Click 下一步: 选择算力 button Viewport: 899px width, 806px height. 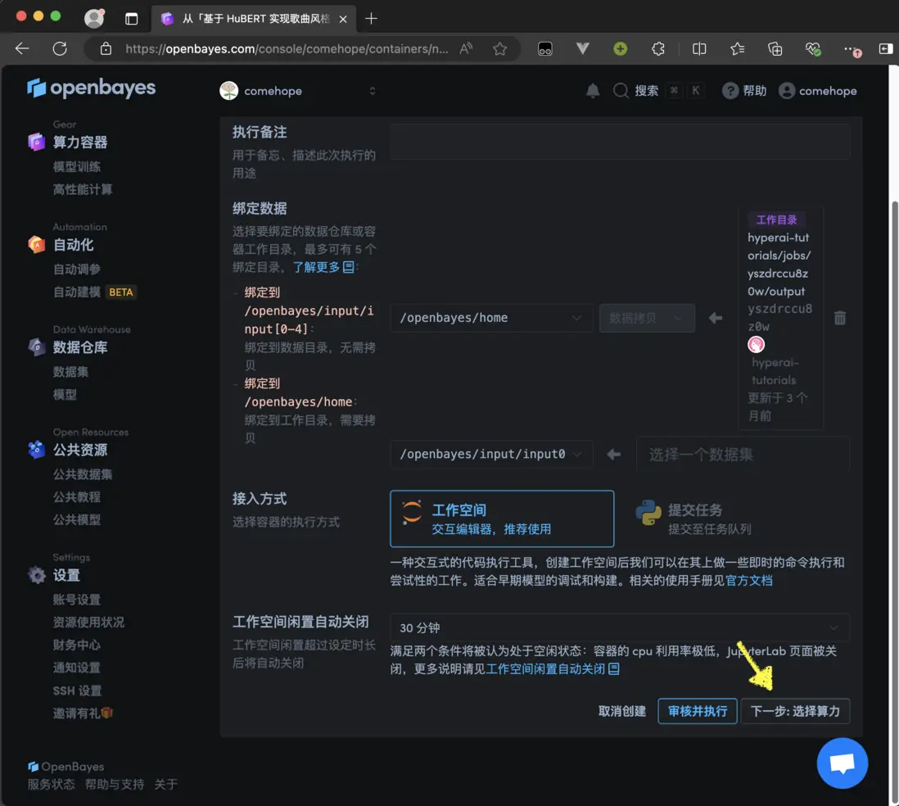click(795, 711)
